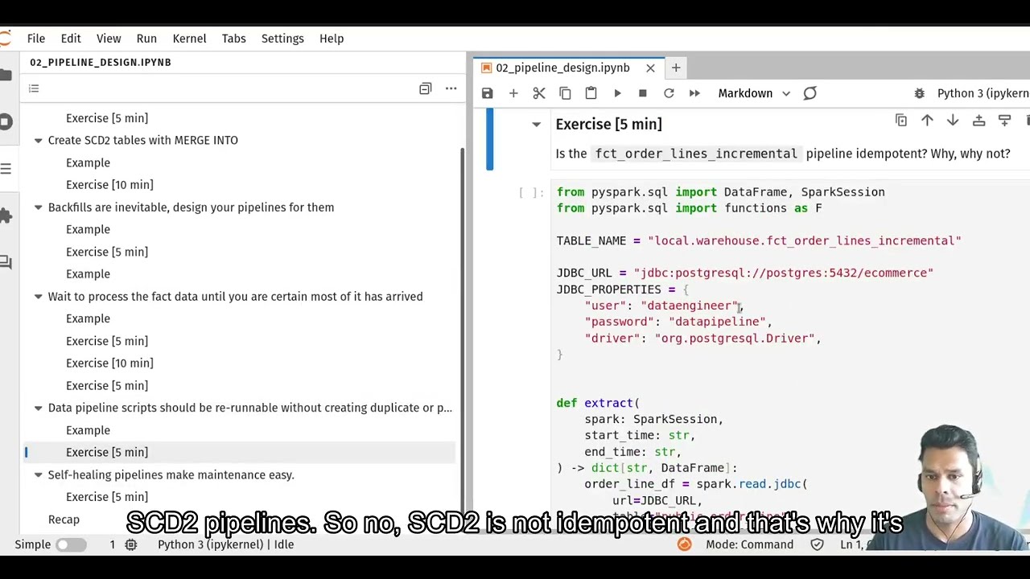Viewport: 1030px width, 579px height.
Task: Restart kernel and run all cells
Action: point(694,93)
